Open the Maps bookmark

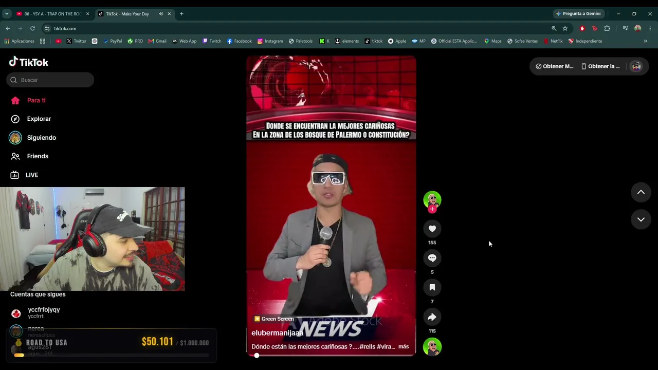tap(492, 41)
